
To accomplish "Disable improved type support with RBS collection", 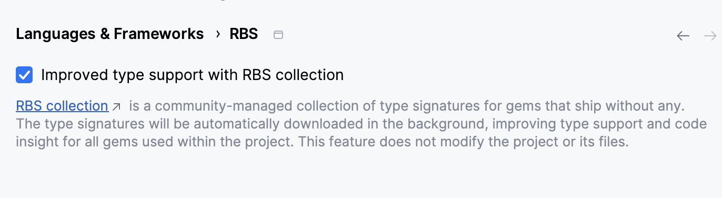I will 24,75.
